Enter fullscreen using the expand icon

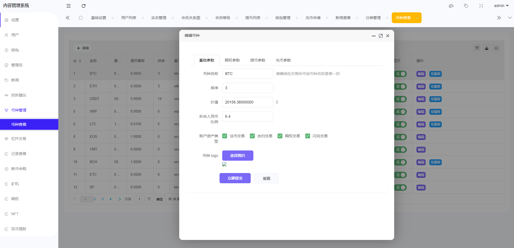[481, 6]
